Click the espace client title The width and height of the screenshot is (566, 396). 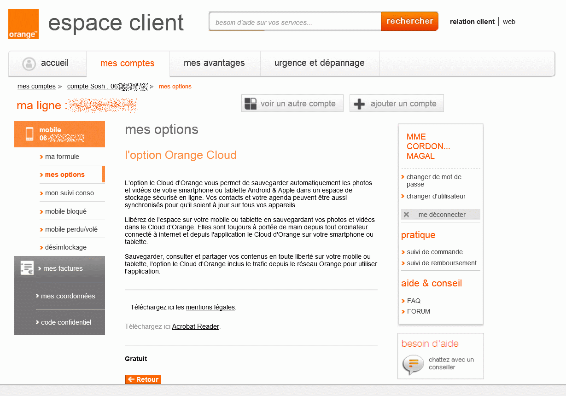click(x=116, y=23)
